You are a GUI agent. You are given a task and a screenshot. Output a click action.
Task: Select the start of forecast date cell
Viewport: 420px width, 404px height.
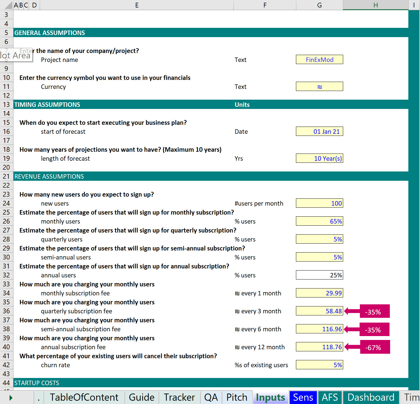point(320,131)
